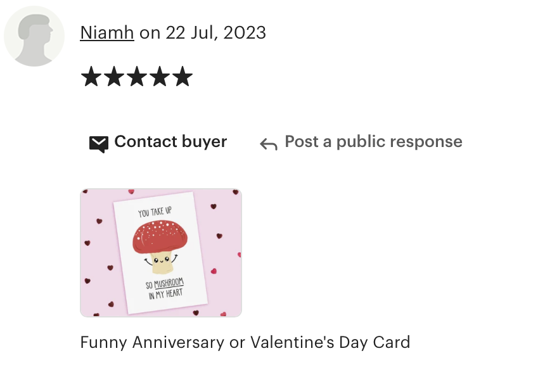Click the grey head silhouette in avatar
Image resolution: width=545 pixels, height=384 pixels.
click(35, 40)
